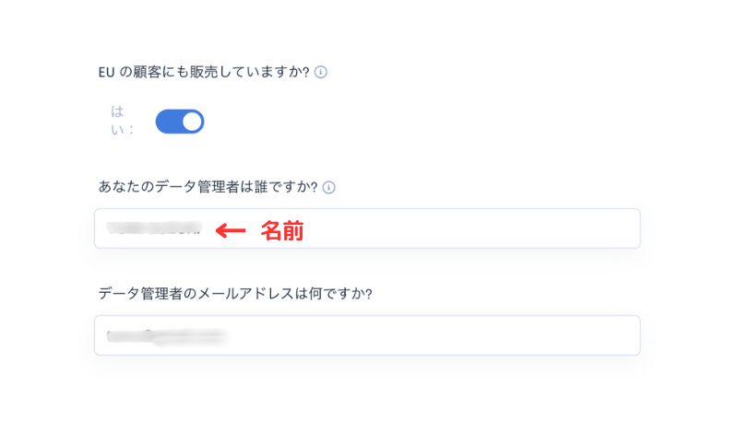
Task: Click the データ管理者のメールアドレスは何ですか? label
Action: point(235,293)
